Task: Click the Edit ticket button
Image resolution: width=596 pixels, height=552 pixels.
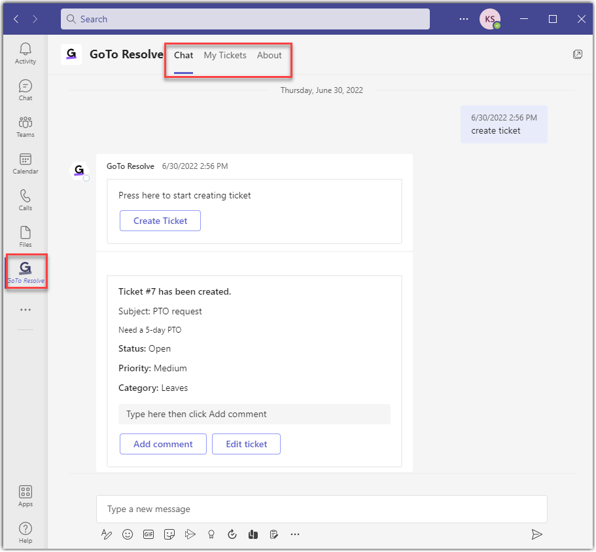Action: tap(246, 444)
